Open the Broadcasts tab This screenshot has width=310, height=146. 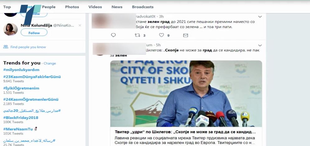(142, 7)
